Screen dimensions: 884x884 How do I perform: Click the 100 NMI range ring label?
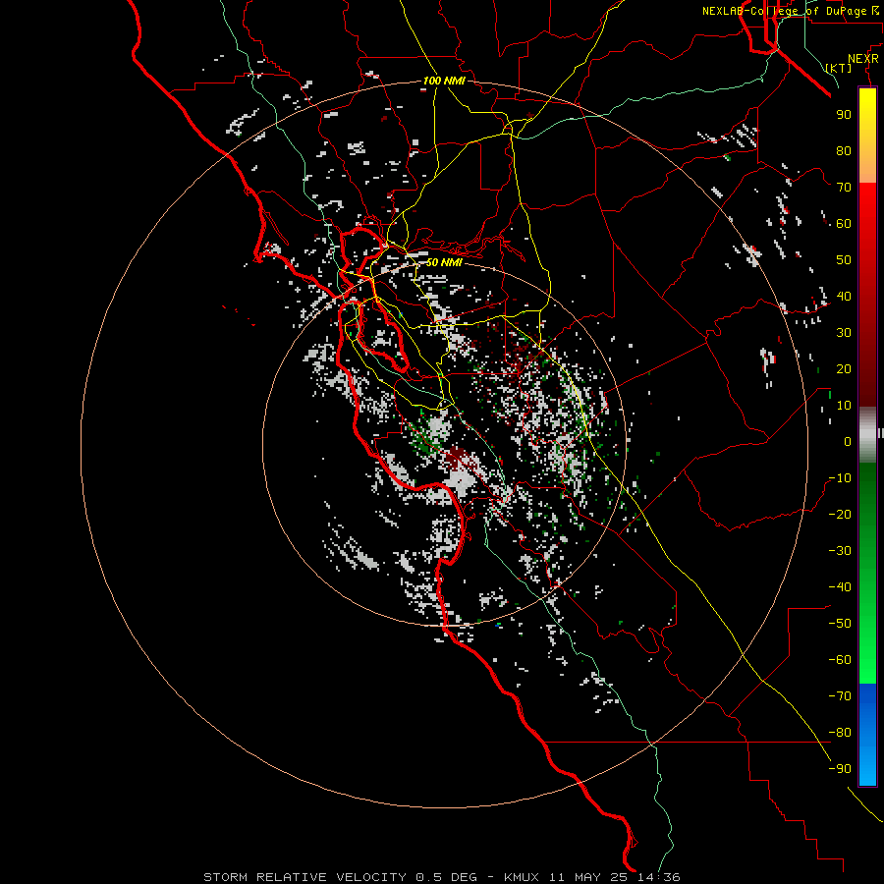(x=444, y=81)
